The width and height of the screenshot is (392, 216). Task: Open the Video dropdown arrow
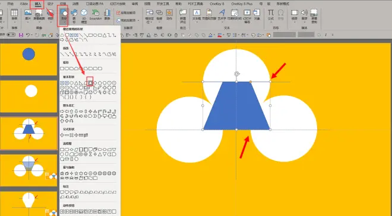point(295,22)
